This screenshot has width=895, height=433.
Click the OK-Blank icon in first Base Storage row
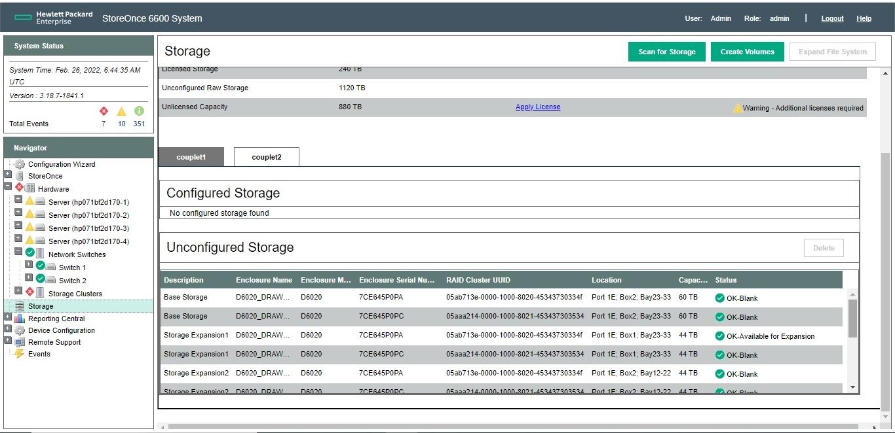point(720,298)
